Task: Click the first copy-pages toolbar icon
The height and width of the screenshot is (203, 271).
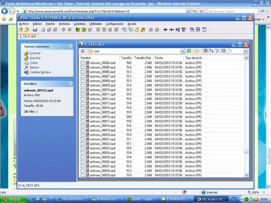Action: coord(124,30)
